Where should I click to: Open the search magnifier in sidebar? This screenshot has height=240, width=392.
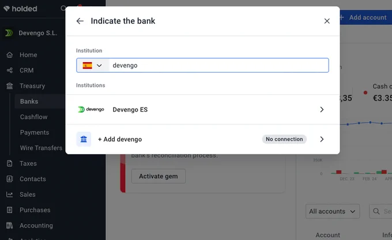(63, 9)
